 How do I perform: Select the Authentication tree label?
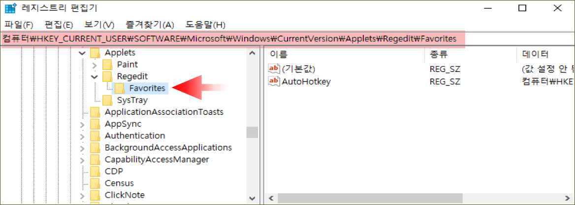(134, 136)
